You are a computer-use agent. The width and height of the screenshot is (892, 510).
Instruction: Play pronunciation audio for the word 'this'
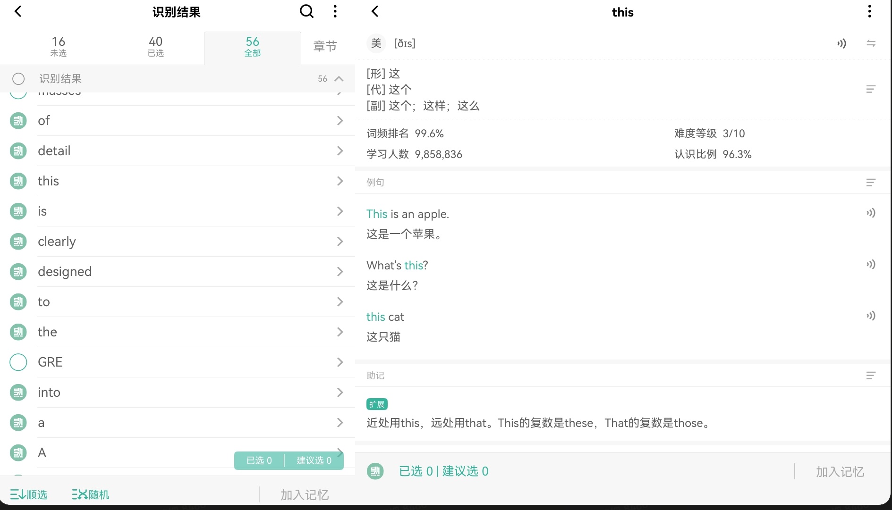point(841,43)
